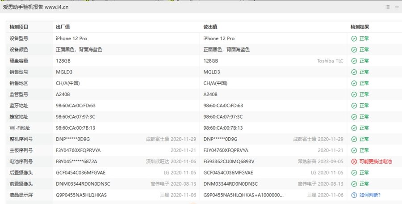This screenshot has width=402, height=204.
Task: Select the 后置摄像头 row label
Action: coord(21,173)
